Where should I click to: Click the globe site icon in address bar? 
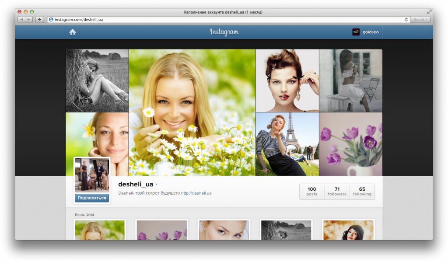click(51, 19)
